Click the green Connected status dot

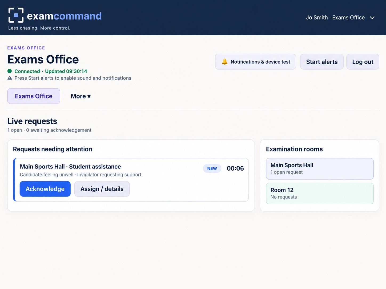(x=10, y=71)
